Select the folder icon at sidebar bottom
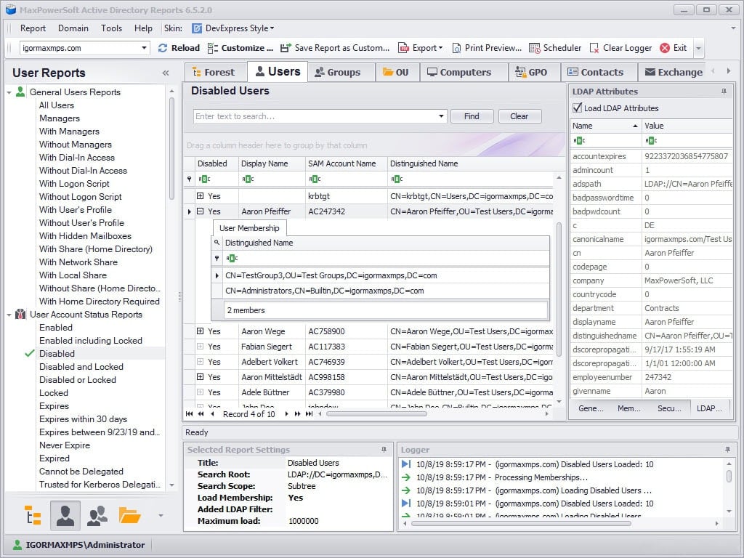The image size is (744, 558). [x=129, y=515]
